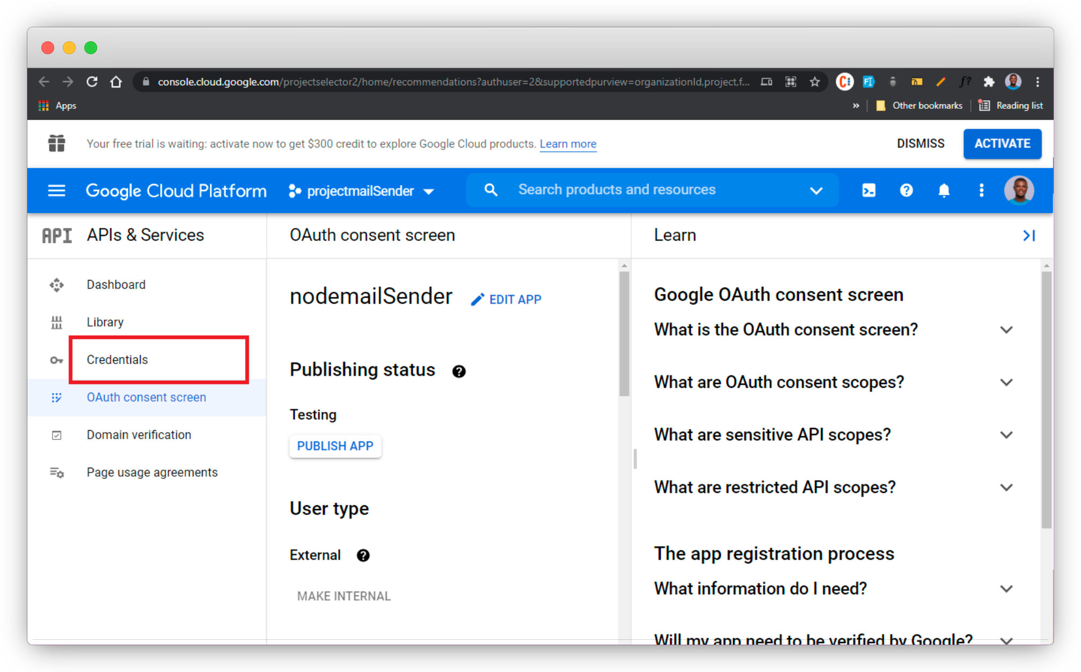Open the projectmailSender project selector
1081x672 pixels.
click(x=361, y=191)
